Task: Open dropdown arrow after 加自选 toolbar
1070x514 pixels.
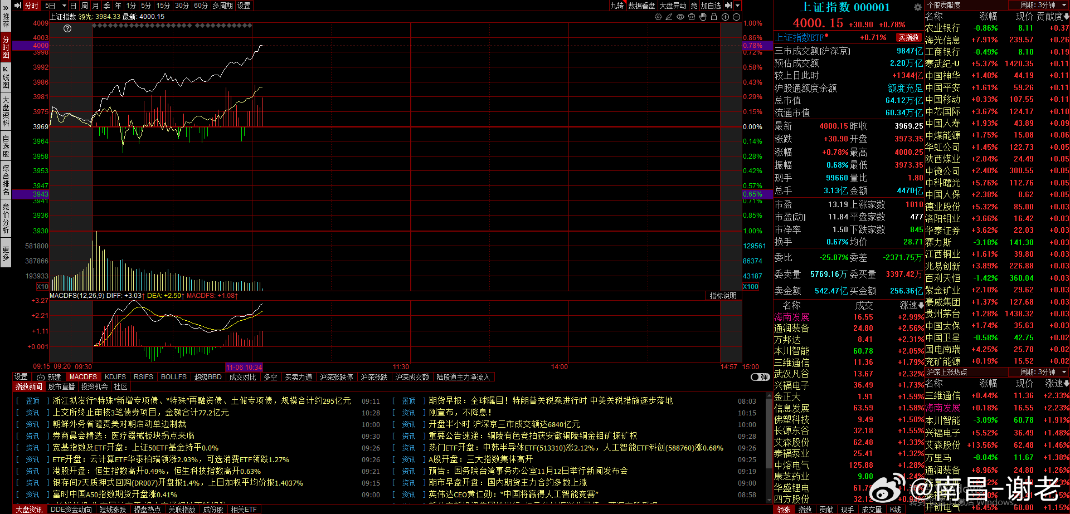Action: (x=738, y=6)
